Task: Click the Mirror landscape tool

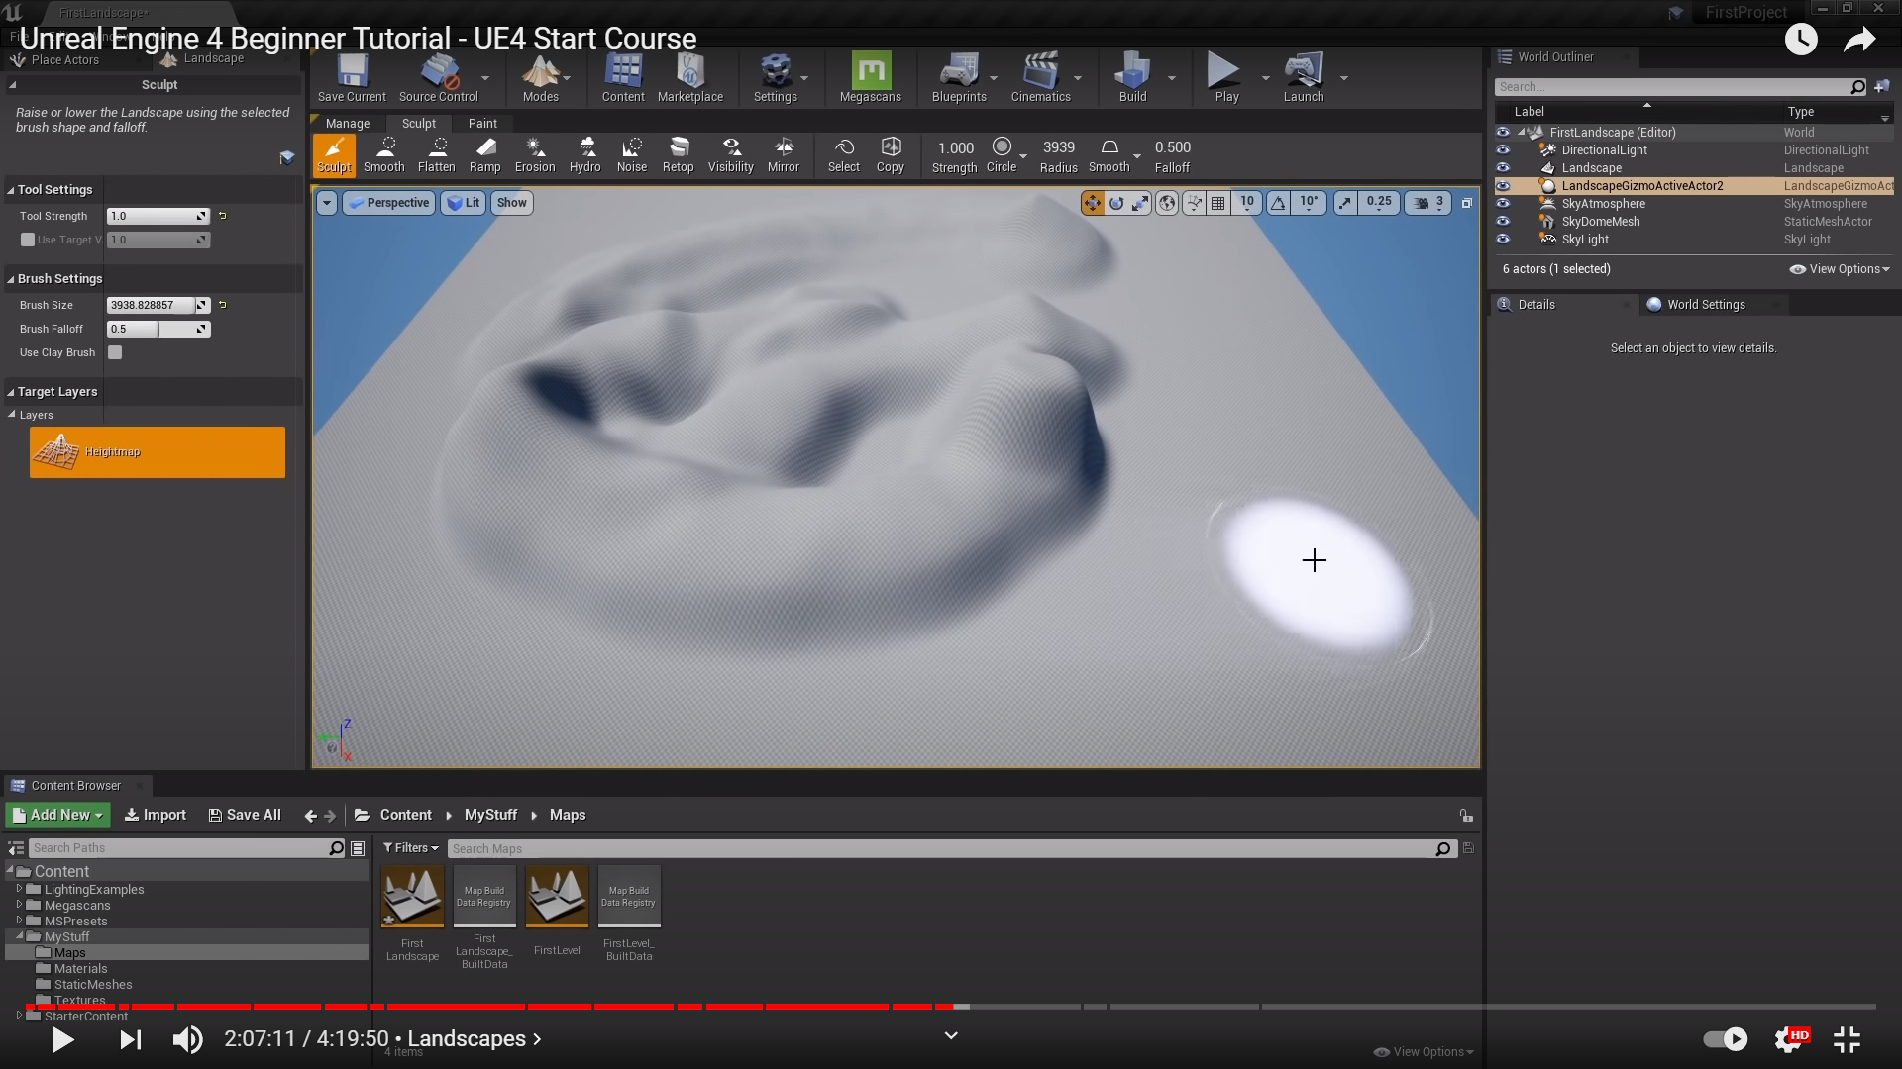Action: [x=783, y=155]
